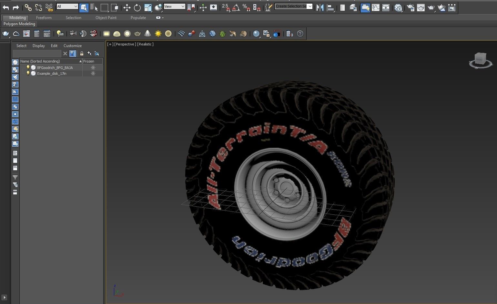The image size is (497, 304).
Task: Activate Select and Uniform Scale tool
Action: [148, 7]
